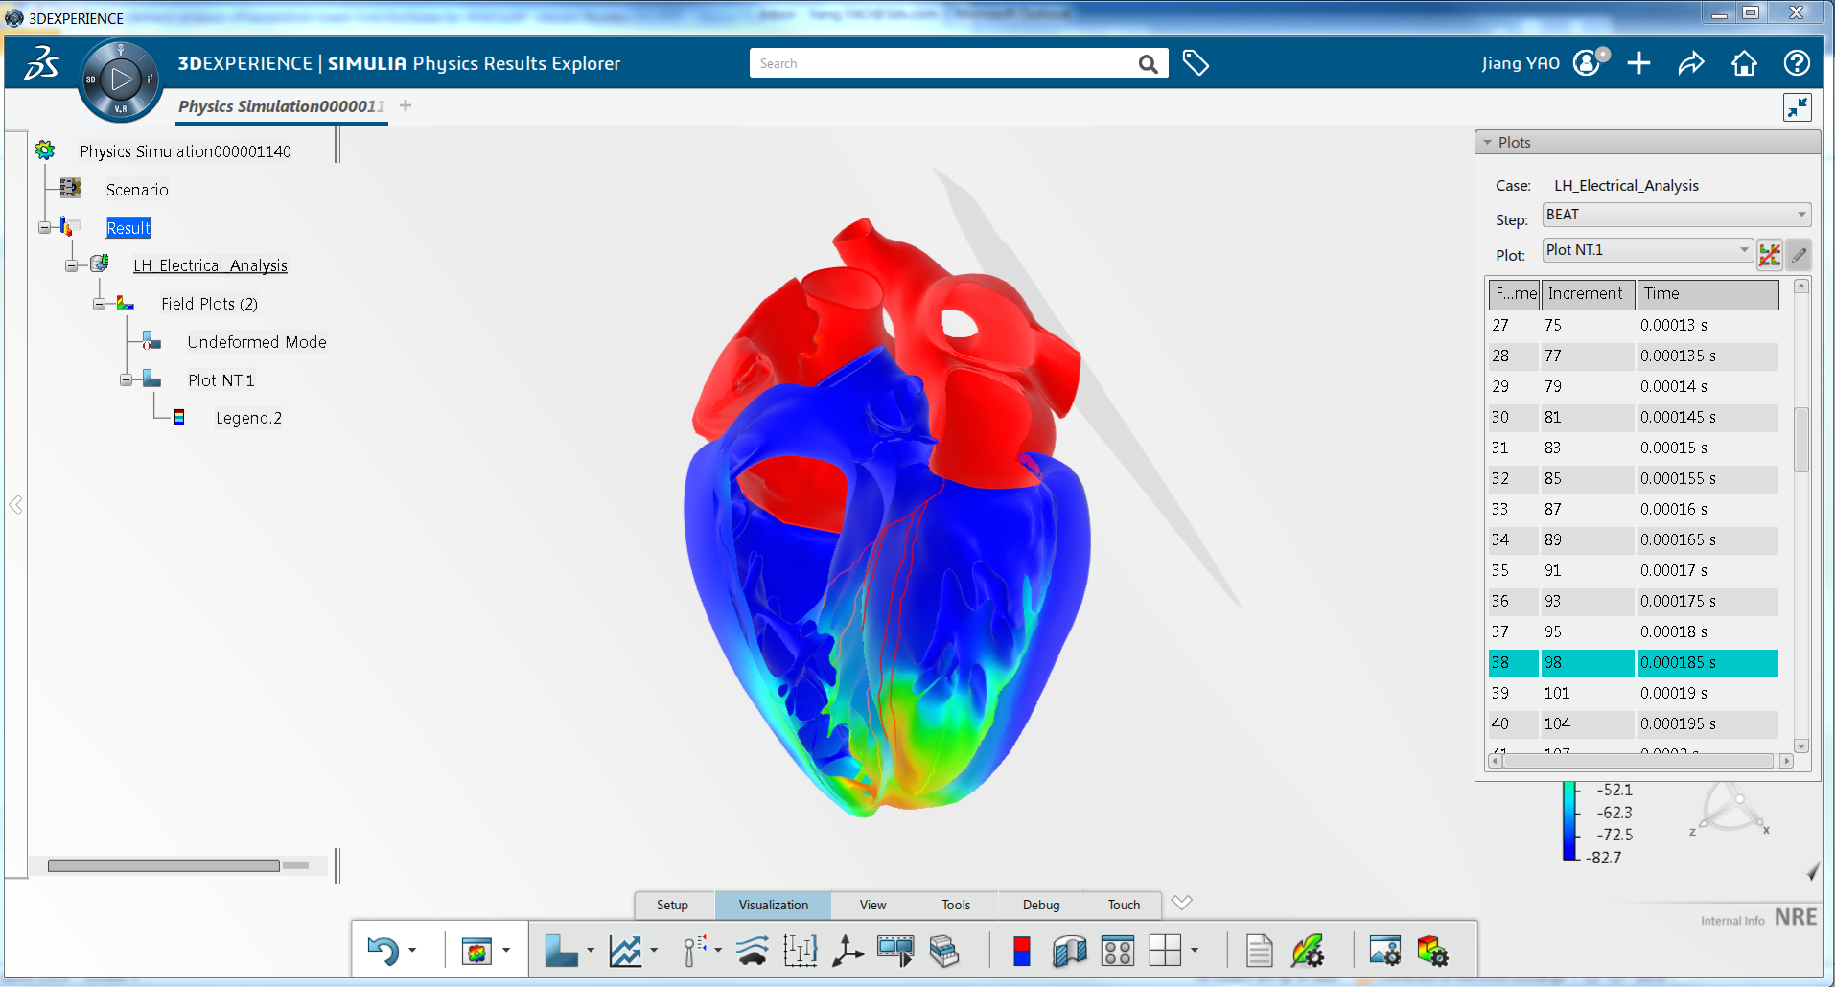Click the red-blue contour color icon
Viewport: 1835px width, 987px height.
pyautogui.click(x=1021, y=951)
